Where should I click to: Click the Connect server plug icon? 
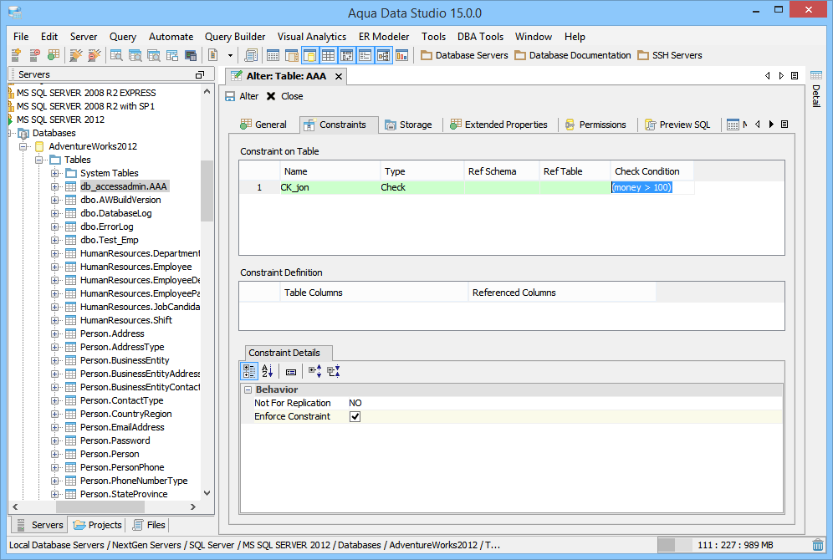click(76, 55)
